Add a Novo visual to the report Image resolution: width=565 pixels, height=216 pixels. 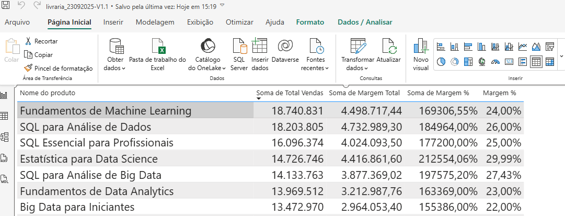[x=421, y=54]
